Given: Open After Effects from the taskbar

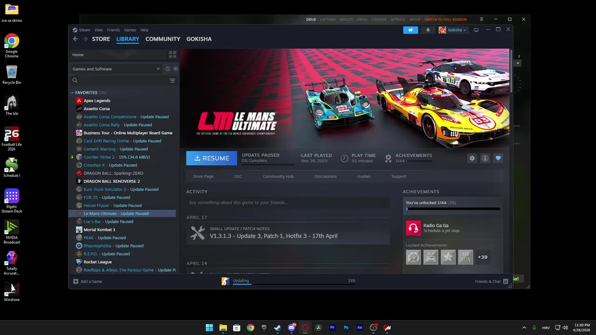Looking at the screenshot, I should click(x=359, y=328).
